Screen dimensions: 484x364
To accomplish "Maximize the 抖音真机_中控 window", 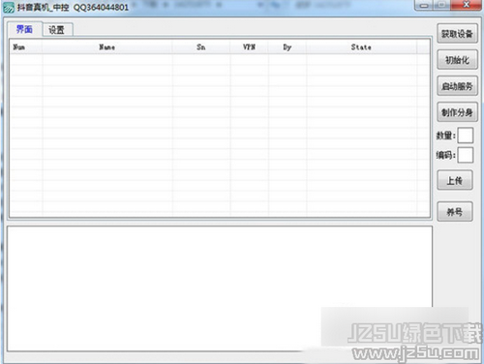I will coord(441,5).
